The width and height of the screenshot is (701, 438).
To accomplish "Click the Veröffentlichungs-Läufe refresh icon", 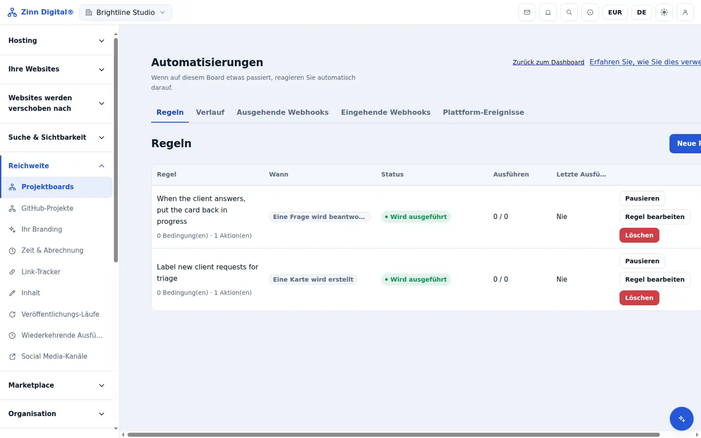I will coord(12,314).
